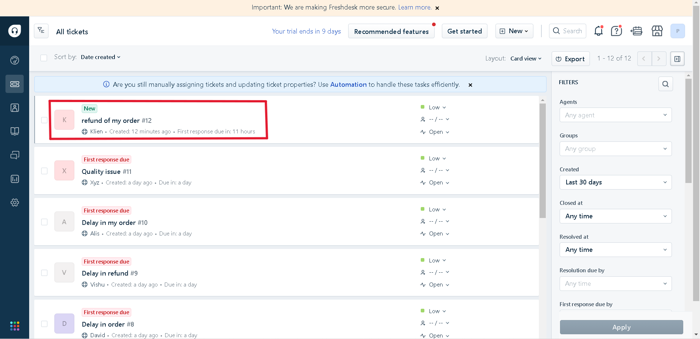Viewport: 700px width, 339px height.
Task: Open the refund of my order ticket
Action: coord(116,120)
